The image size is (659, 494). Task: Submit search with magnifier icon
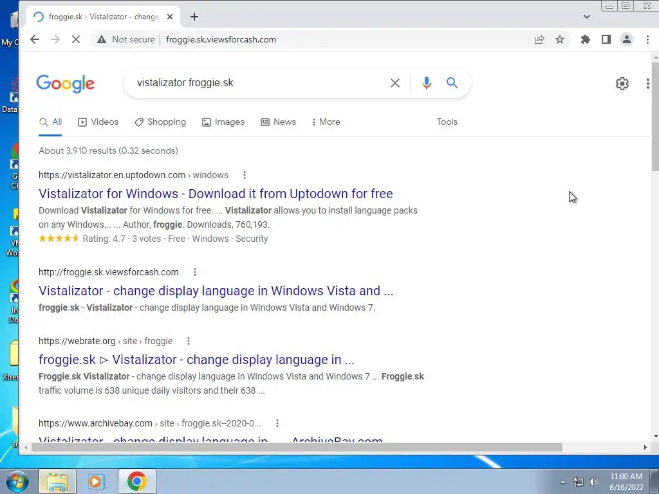[452, 83]
